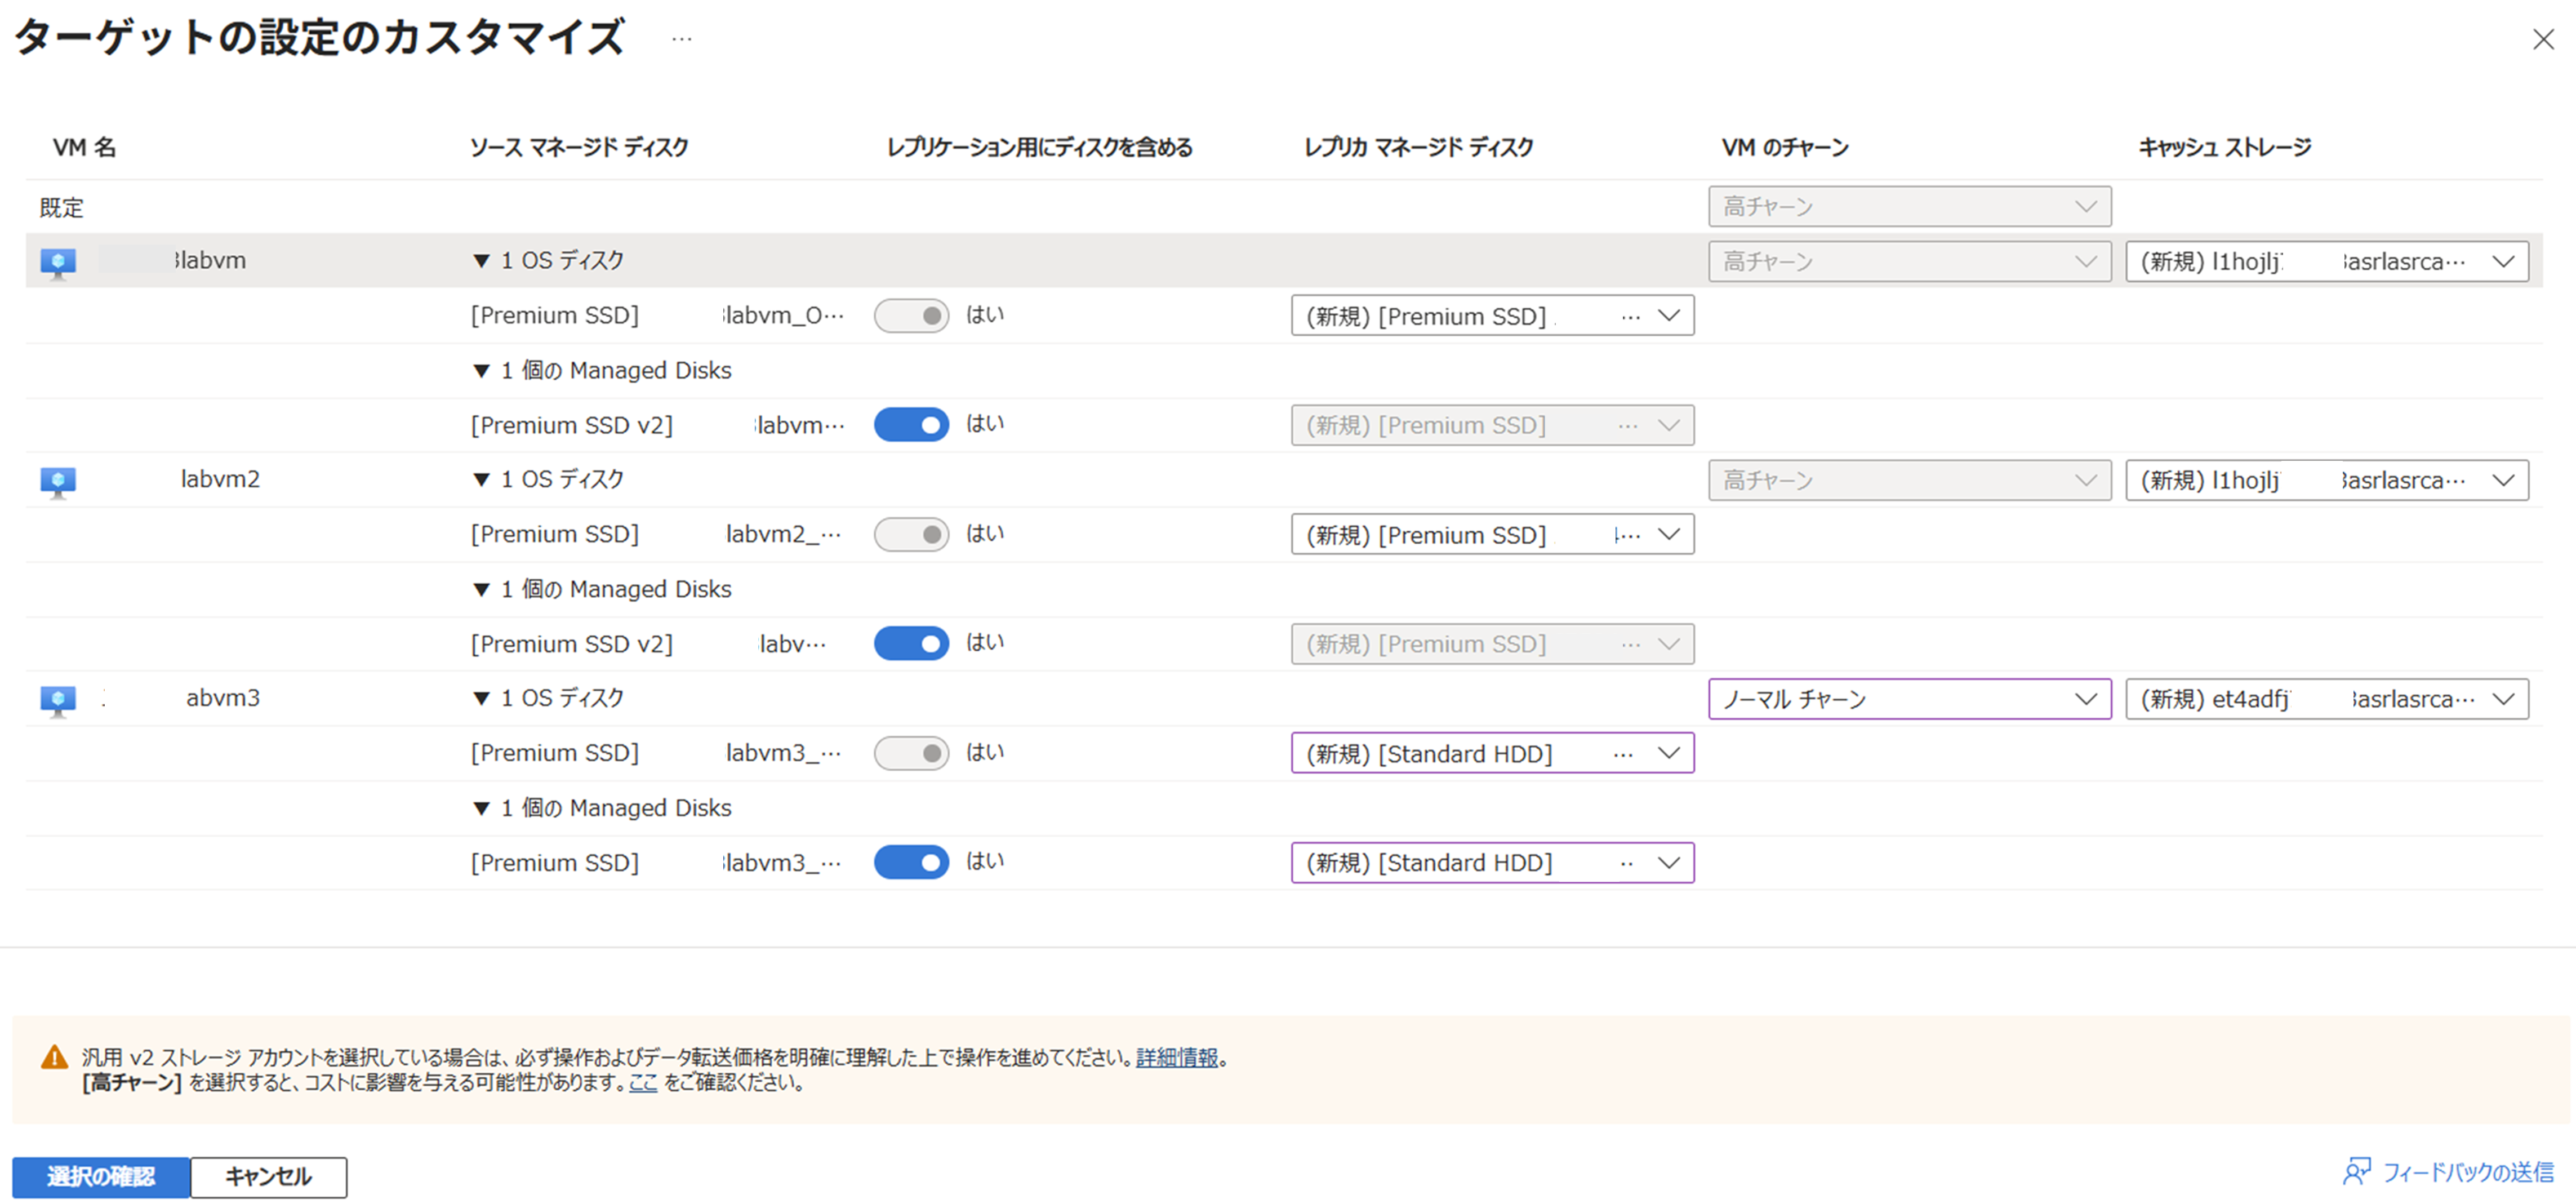Click the キャンセル button
2576x1204 pixels.
point(268,1177)
